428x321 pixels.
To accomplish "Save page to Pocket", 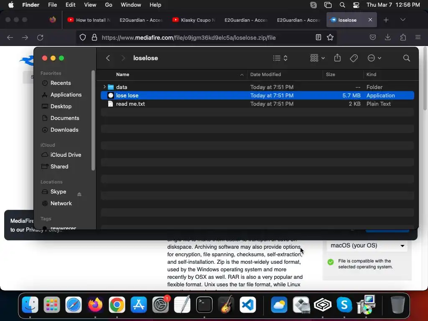I will (x=373, y=37).
